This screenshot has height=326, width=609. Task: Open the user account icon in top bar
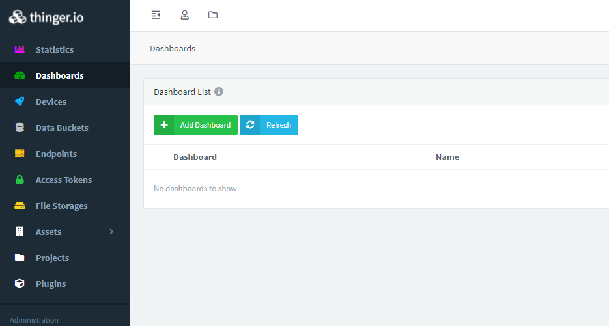click(184, 15)
